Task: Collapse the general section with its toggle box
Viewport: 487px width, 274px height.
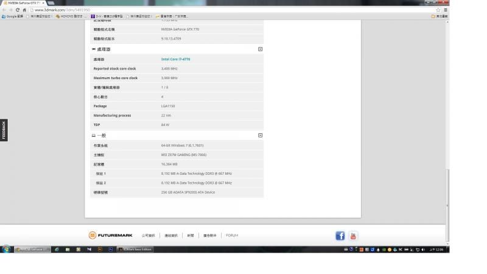Action: tap(261, 135)
